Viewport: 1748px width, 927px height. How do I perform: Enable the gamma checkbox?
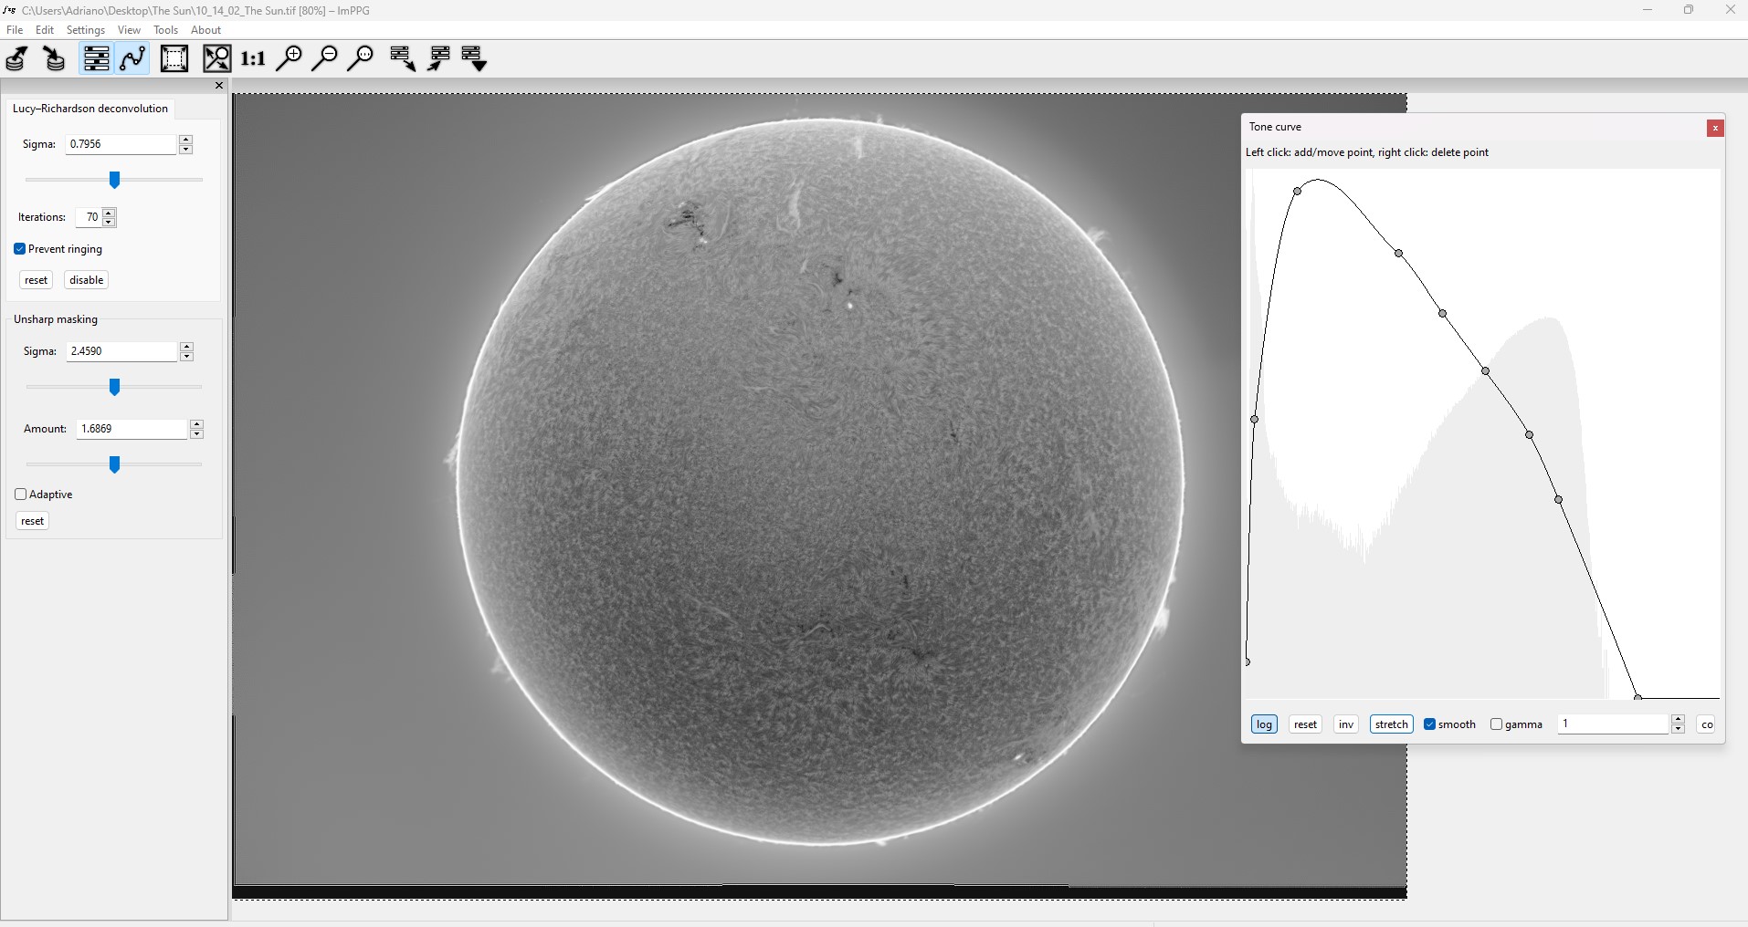click(x=1497, y=724)
